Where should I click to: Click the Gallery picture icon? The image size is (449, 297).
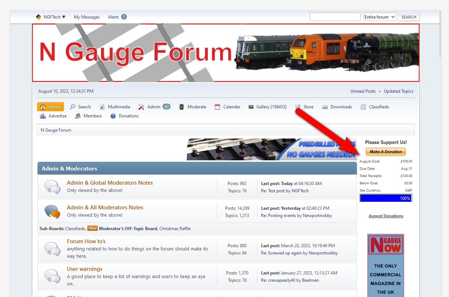(251, 107)
